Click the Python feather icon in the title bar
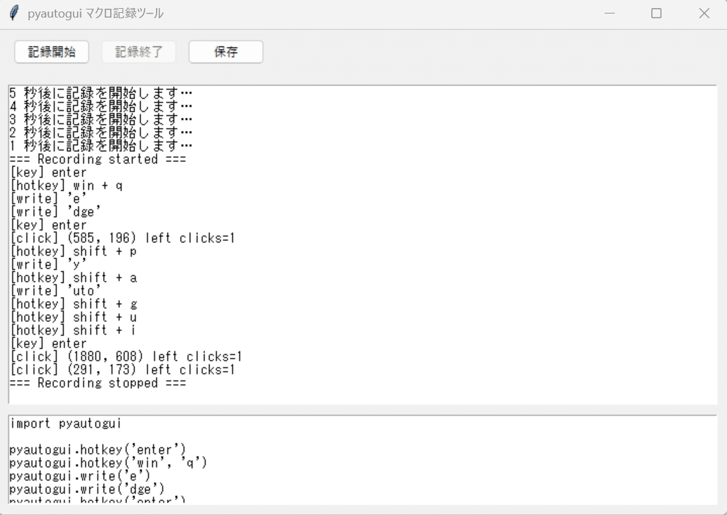 [x=13, y=12]
